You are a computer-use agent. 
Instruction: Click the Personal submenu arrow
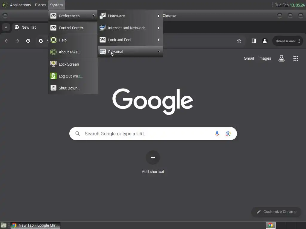(159, 52)
